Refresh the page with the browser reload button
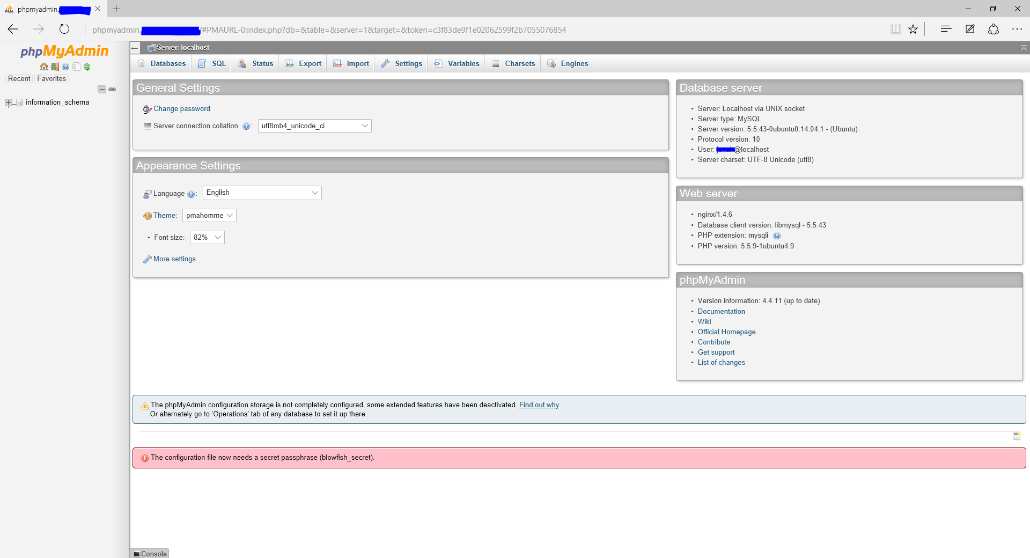The width and height of the screenshot is (1030, 558). point(64,29)
